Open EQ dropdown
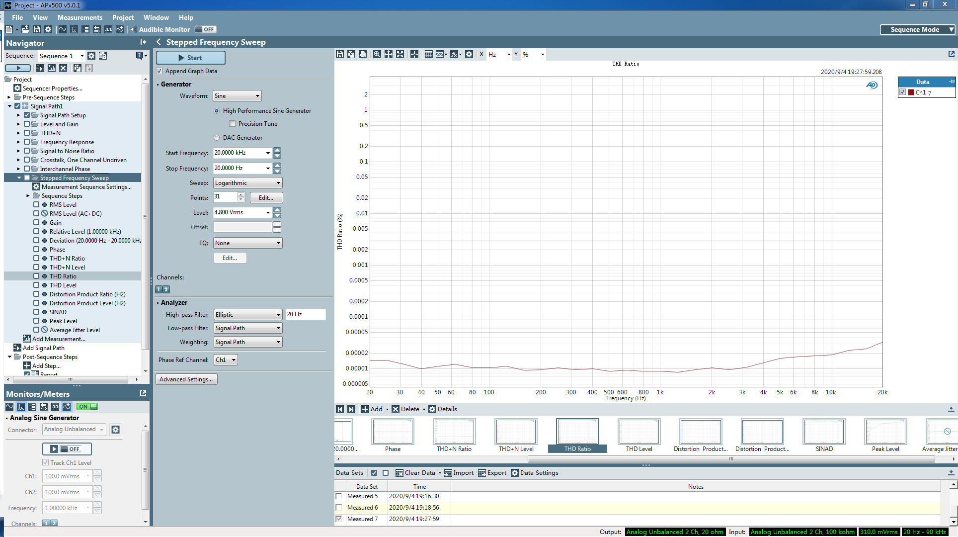This screenshot has height=537, width=958. tap(248, 243)
